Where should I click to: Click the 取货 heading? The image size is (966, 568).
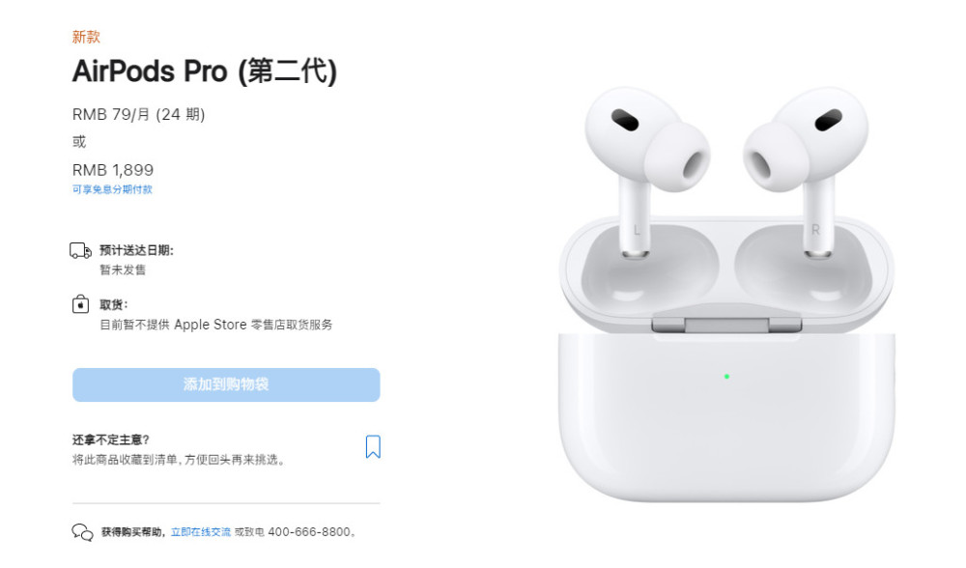tap(113, 304)
